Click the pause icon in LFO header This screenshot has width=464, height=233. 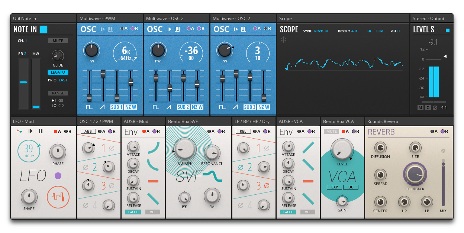pyautogui.click(x=41, y=131)
